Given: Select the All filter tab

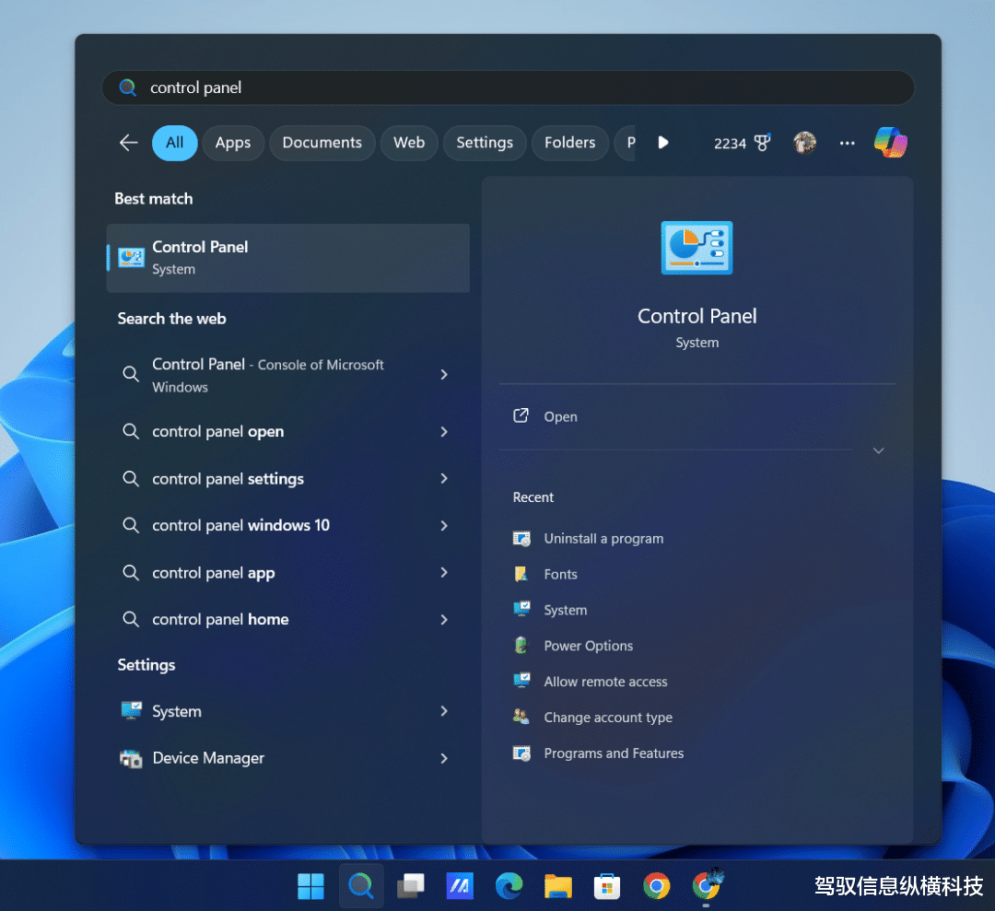Looking at the screenshot, I should click(174, 143).
